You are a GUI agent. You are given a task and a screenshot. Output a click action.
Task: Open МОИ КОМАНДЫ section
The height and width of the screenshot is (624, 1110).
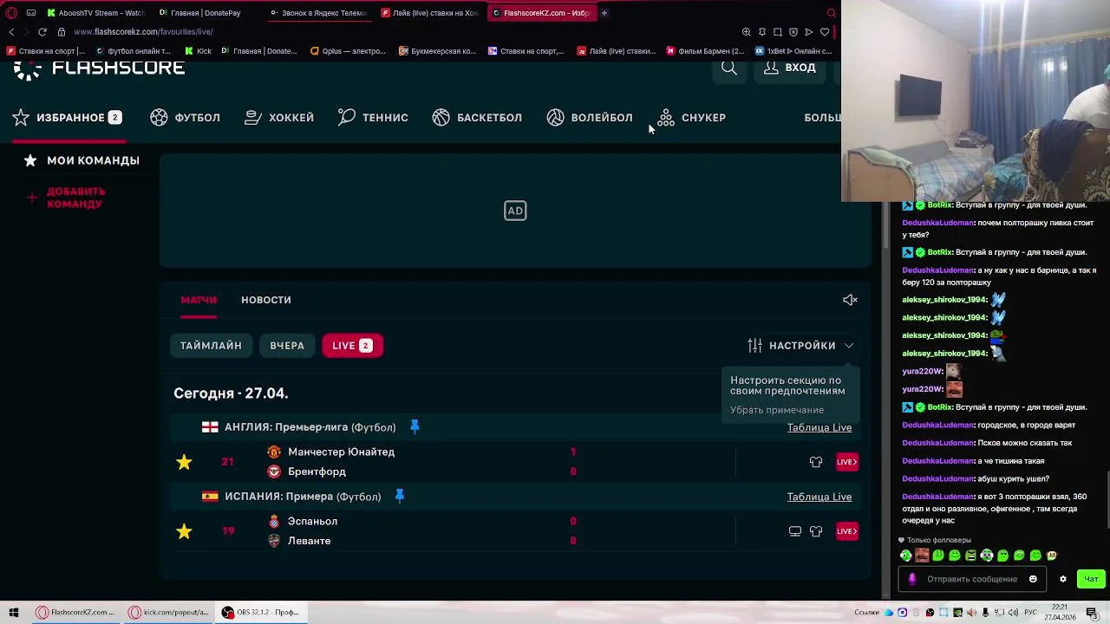click(82, 160)
